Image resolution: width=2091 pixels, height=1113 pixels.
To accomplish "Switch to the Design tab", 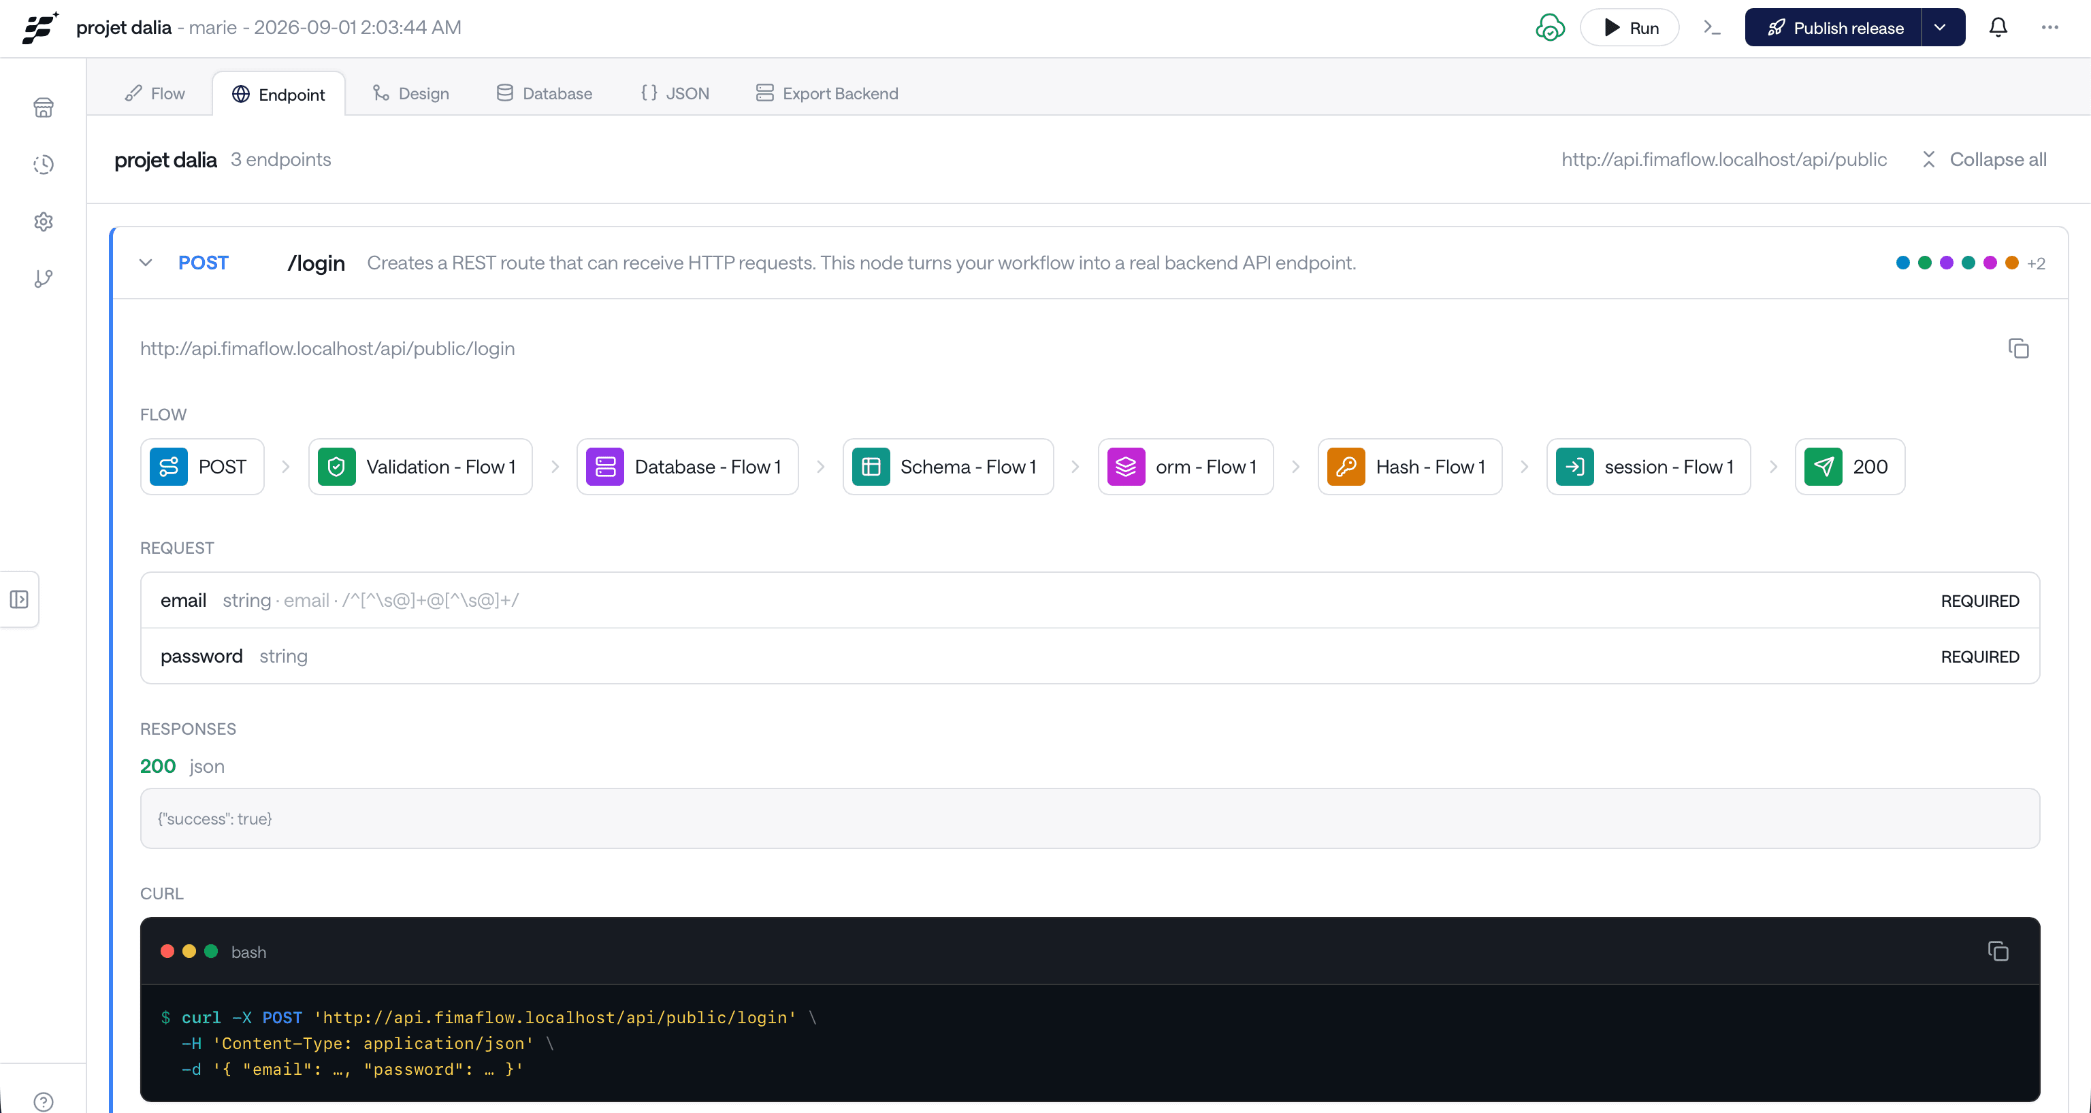I will pyautogui.click(x=410, y=93).
